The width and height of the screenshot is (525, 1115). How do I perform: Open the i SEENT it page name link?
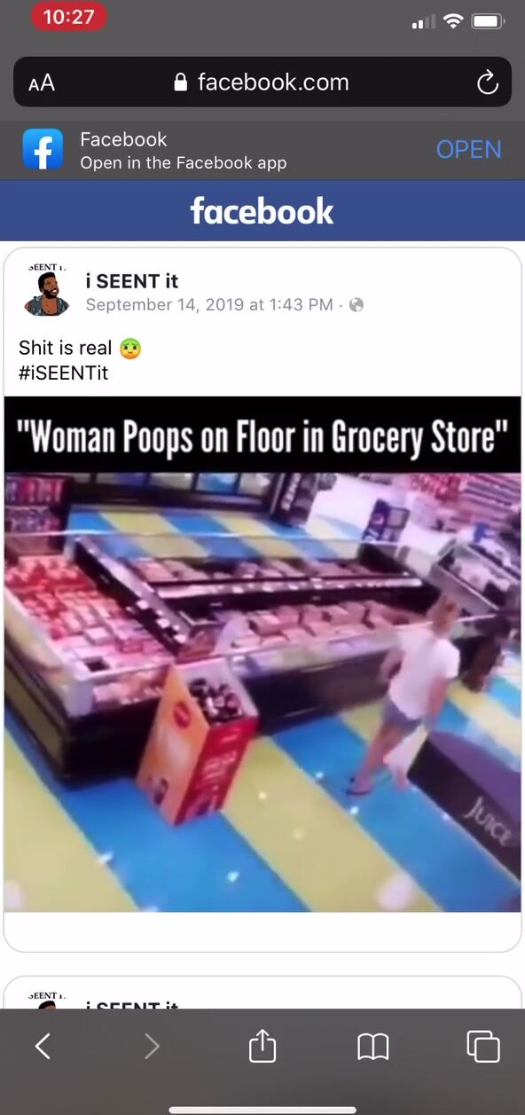pyautogui.click(x=132, y=281)
